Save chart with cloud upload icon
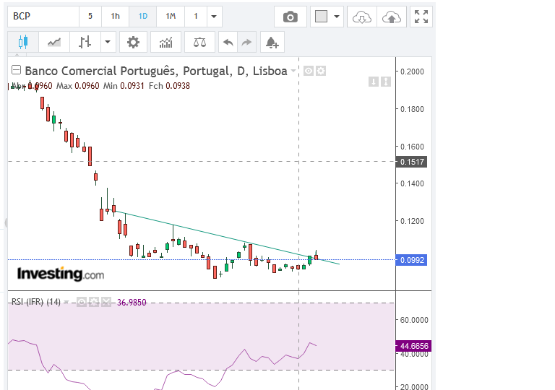 click(392, 17)
